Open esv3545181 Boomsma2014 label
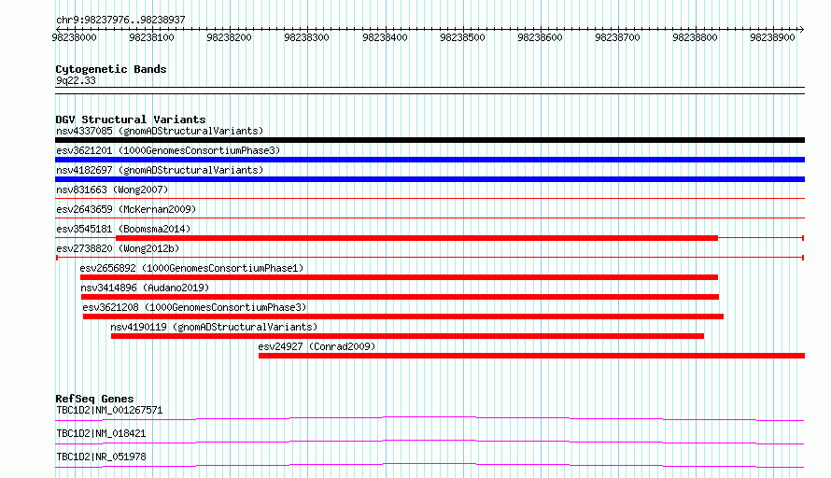831x478 pixels. point(123,229)
